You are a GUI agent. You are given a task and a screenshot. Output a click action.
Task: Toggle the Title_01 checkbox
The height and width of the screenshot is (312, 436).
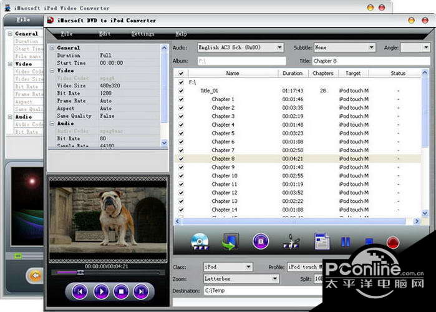(x=181, y=90)
